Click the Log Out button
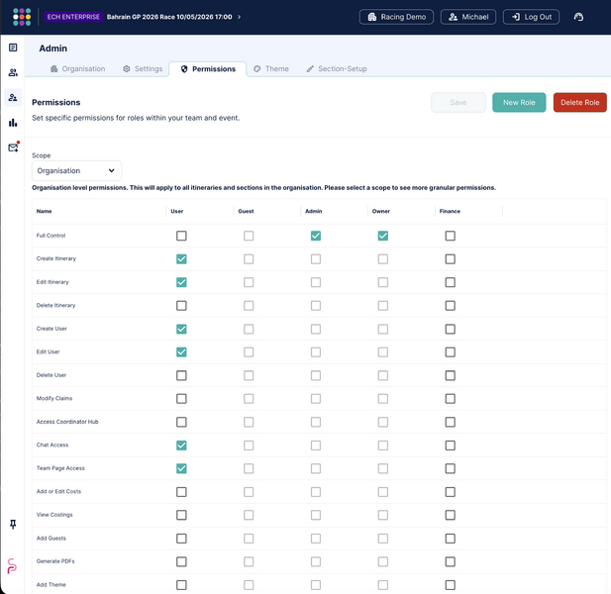 (x=531, y=17)
